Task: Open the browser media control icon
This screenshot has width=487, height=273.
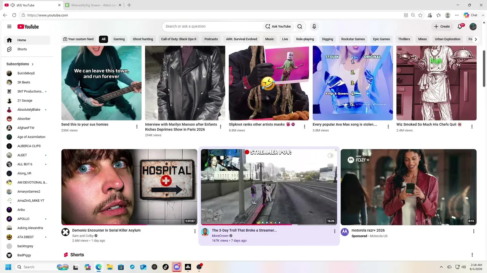Action: [x=430, y=15]
